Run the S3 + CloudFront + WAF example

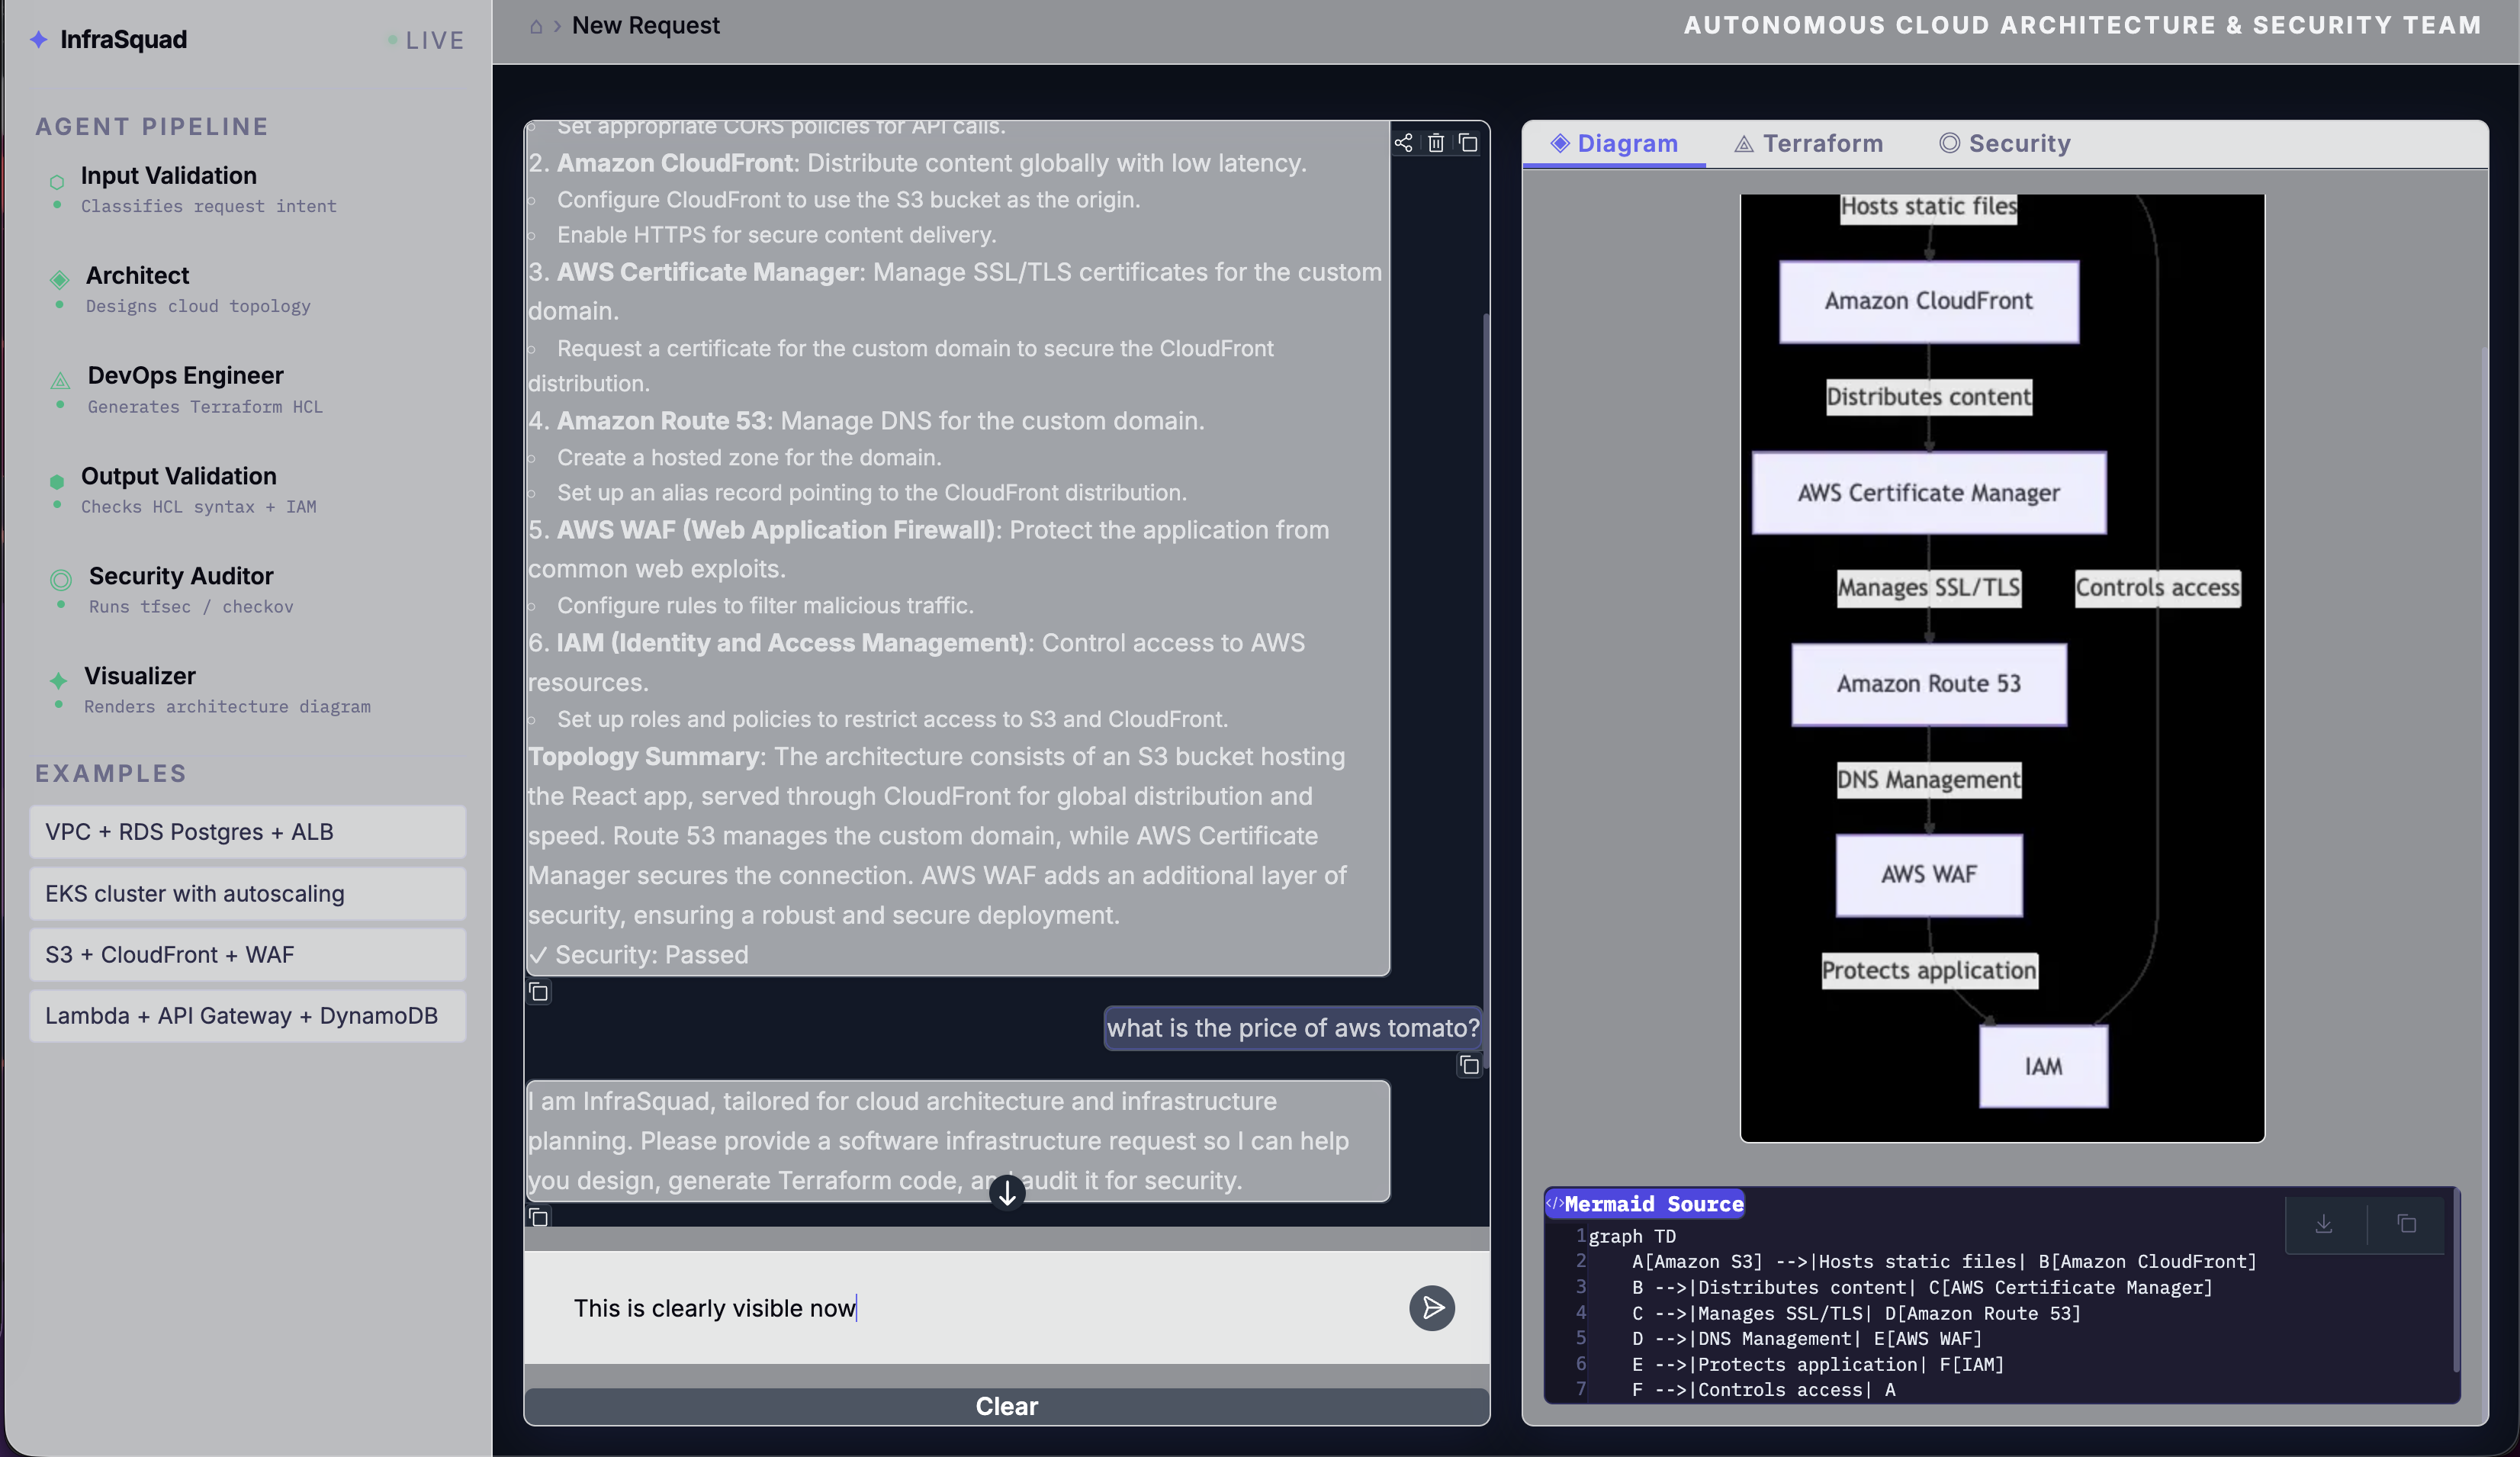(247, 954)
